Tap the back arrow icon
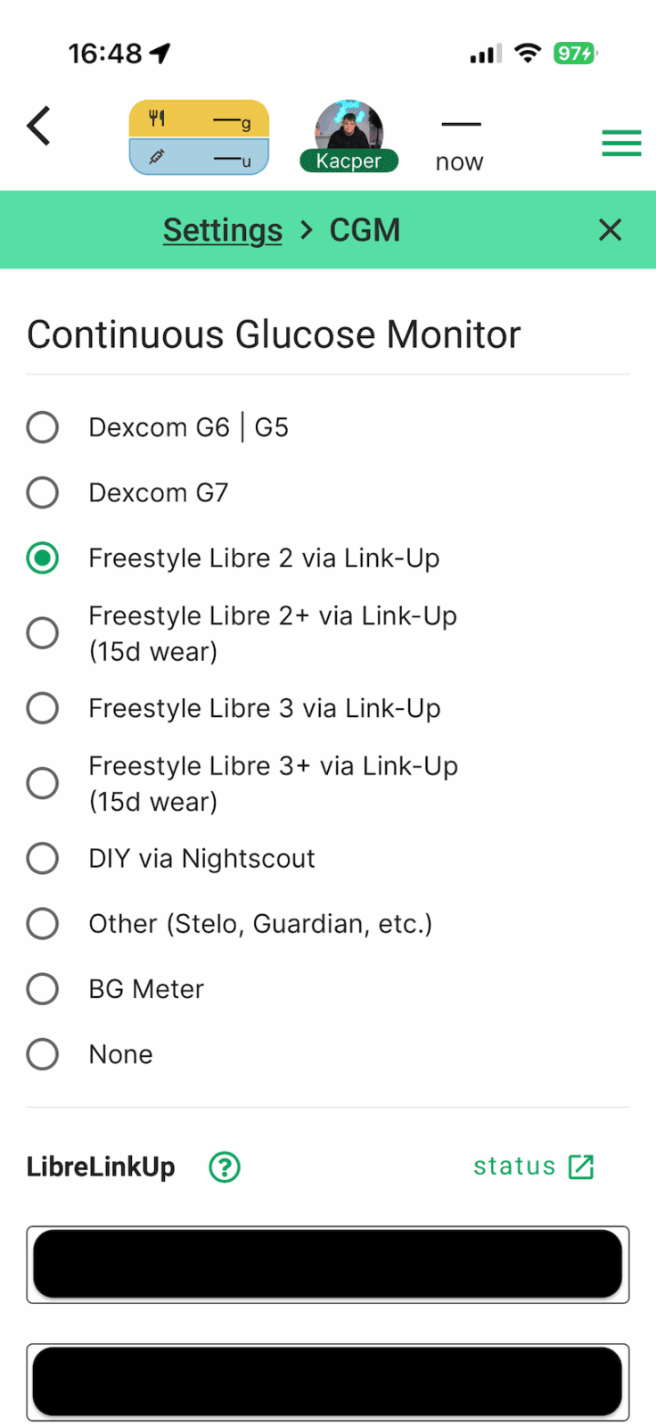Screen dimensions: 656x1427 (x=39, y=126)
